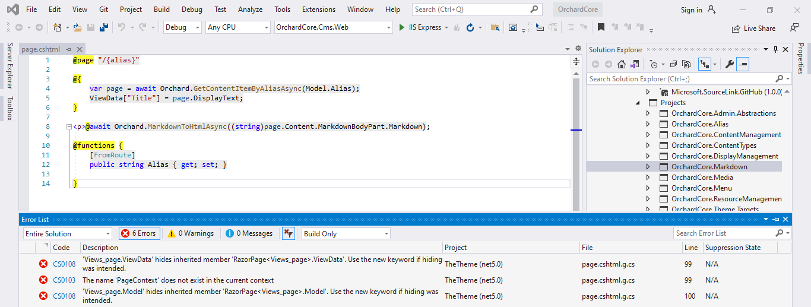The height and width of the screenshot is (307, 811).
Task: Switch views icon in Solution Explorer
Action: (x=635, y=64)
